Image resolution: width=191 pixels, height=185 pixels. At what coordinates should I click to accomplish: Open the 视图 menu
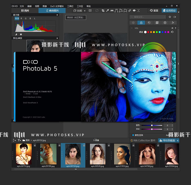37,6
